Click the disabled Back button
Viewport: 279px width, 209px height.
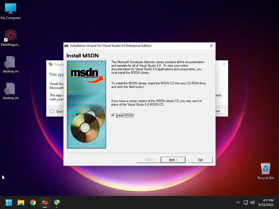148,159
